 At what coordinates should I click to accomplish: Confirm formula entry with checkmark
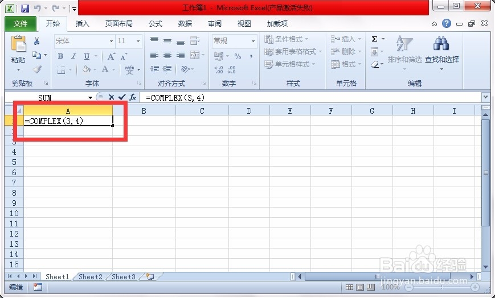click(x=122, y=97)
